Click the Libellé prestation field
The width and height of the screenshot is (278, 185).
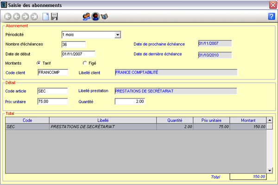176,91
